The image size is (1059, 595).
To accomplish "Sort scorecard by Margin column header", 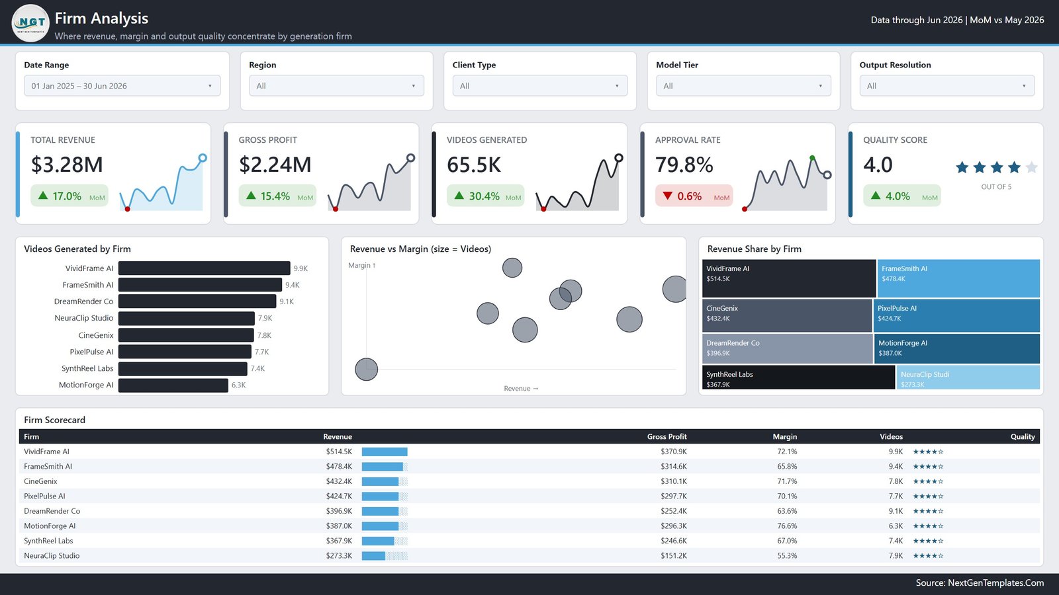I will click(784, 437).
